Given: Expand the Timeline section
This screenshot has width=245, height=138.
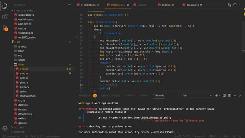Looking at the screenshot, I should pos(19,132).
